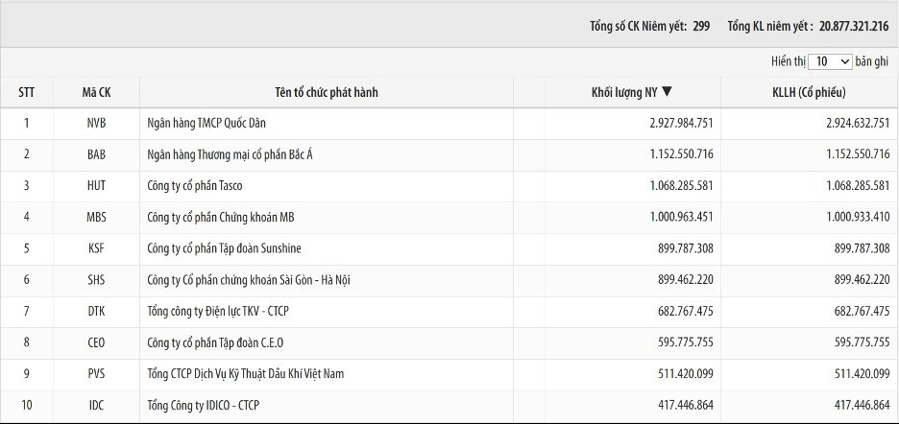The image size is (899, 424).
Task: Open Công ty cổ phần Tasco entry
Action: click(194, 186)
